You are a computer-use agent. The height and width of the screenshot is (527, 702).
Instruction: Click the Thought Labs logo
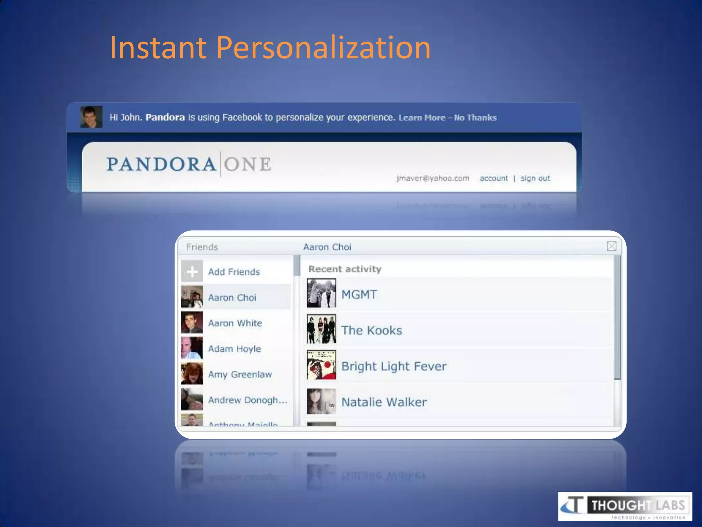(x=625, y=506)
